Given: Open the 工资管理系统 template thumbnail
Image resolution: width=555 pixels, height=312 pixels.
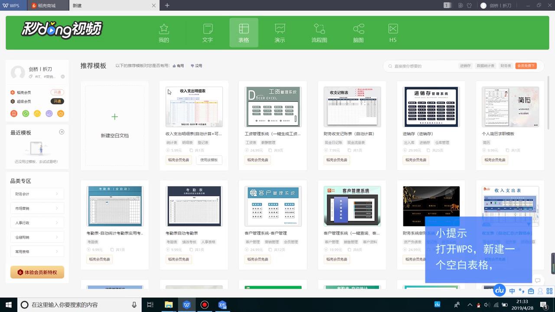Looking at the screenshot, I should [273, 107].
